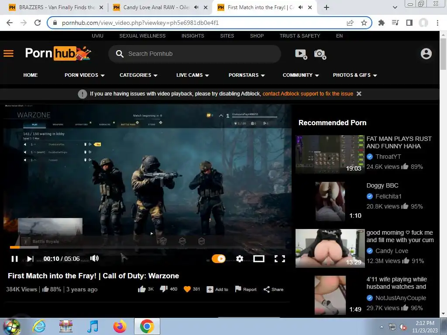Open the EN language selector

tap(339, 36)
